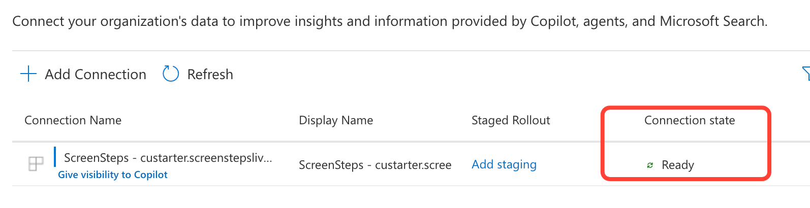Click the Add Connection label

point(96,75)
